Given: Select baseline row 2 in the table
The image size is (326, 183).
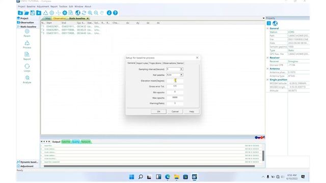Looking at the screenshot, I should pyautogui.click(x=71, y=30).
